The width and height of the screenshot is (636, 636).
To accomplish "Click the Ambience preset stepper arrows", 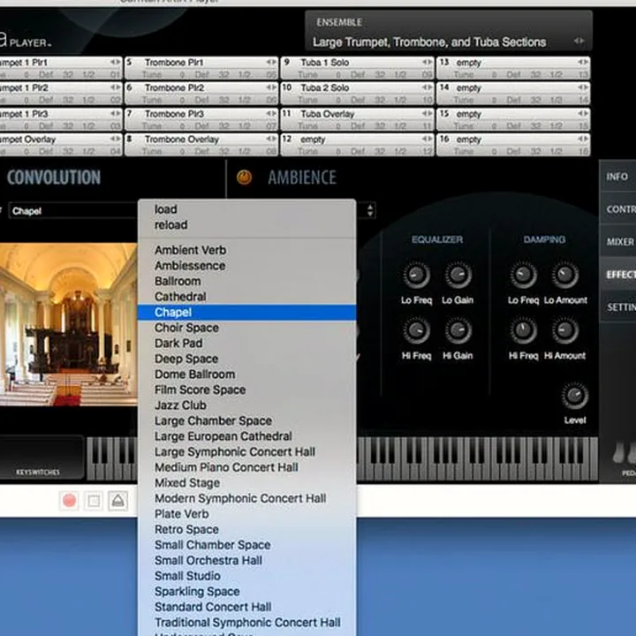I will [370, 210].
